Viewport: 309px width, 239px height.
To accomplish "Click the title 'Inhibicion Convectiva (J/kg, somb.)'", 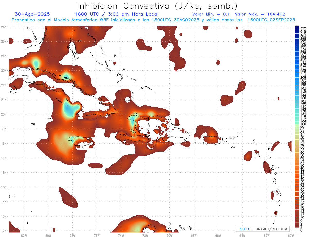I will pyautogui.click(x=157, y=6).
